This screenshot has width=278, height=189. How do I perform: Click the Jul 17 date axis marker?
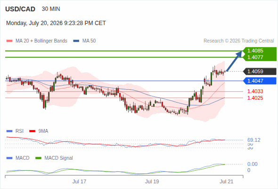tap(79, 181)
